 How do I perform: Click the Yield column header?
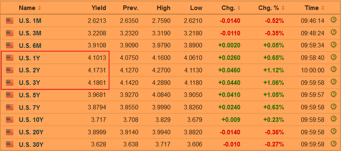[99, 8]
